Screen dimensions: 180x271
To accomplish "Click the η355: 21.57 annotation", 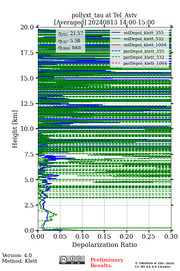I will (x=70, y=33).
